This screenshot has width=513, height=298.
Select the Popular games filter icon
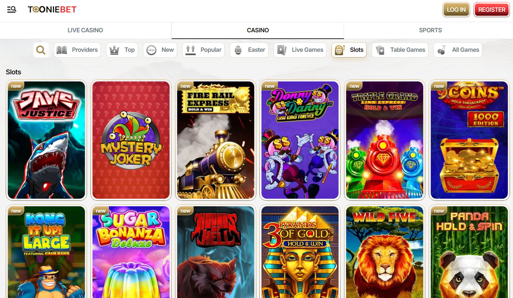[190, 50]
